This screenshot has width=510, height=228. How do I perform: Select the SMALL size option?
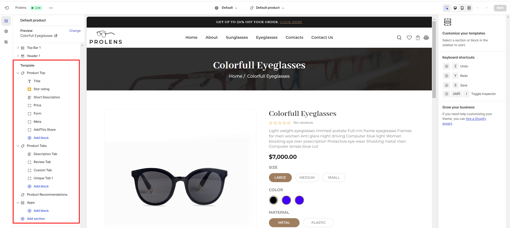[x=334, y=178]
